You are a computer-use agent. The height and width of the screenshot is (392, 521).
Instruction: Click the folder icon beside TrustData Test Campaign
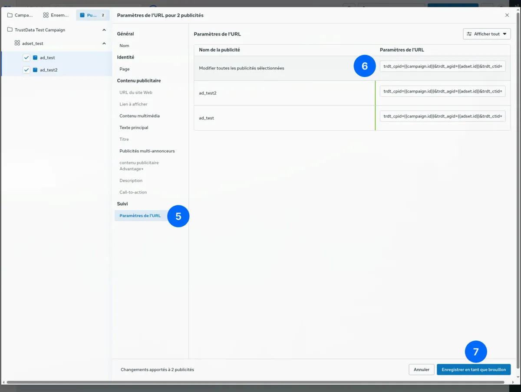(9, 30)
